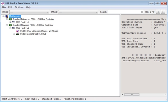The image size is (168, 102).
Task: Click the Standard Enhanced PCI host controller icon
Action: coord(10,19)
